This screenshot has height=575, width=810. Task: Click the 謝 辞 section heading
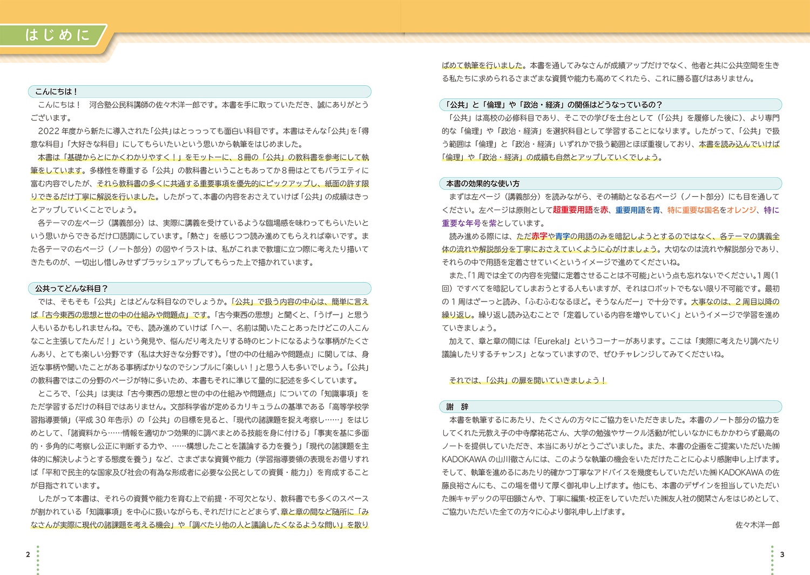pyautogui.click(x=611, y=407)
